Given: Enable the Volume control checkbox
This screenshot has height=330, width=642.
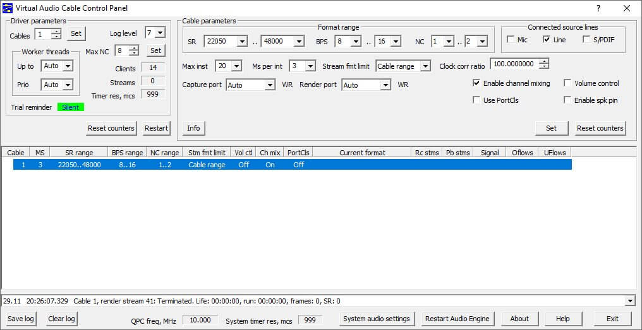Looking at the screenshot, I should coord(567,83).
